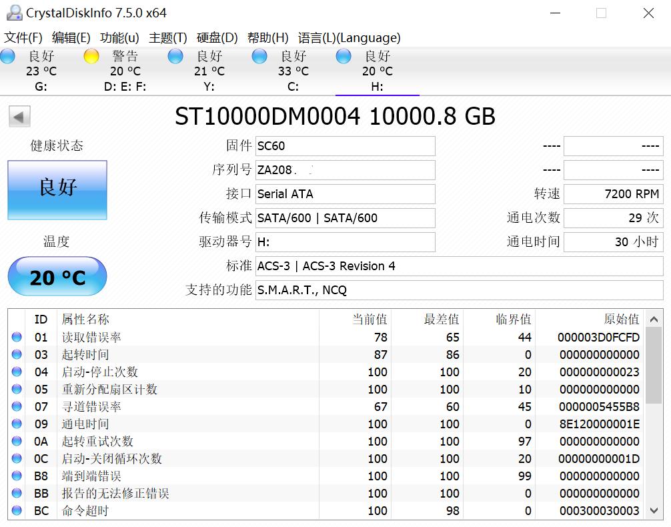Image resolution: width=671 pixels, height=527 pixels.
Task: Click status dot for 启动-停止次数 row
Action: coord(17,372)
